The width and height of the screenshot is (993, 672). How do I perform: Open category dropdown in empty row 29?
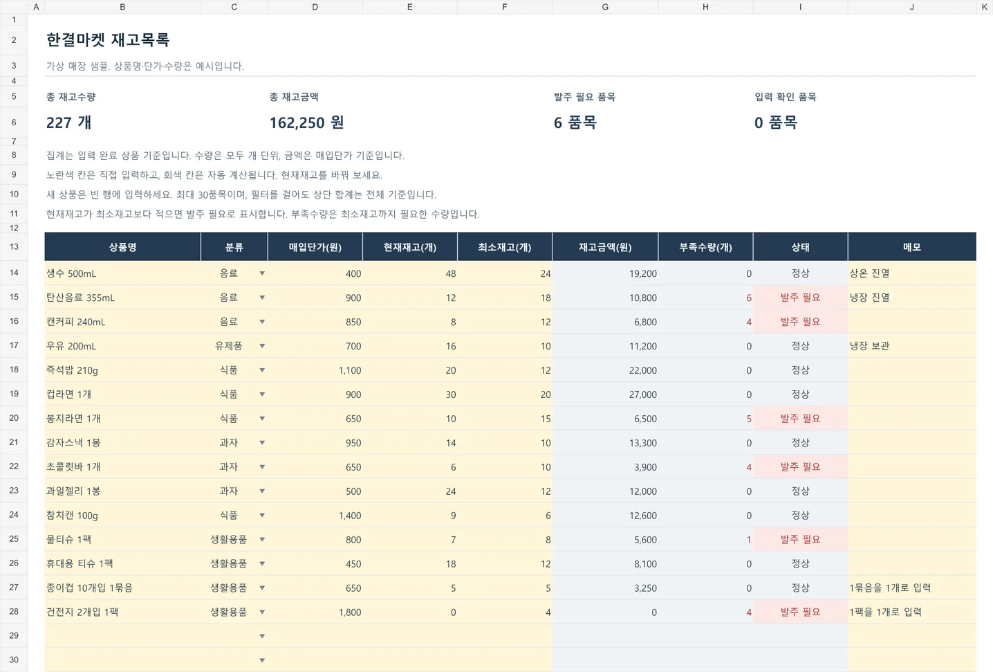262,636
